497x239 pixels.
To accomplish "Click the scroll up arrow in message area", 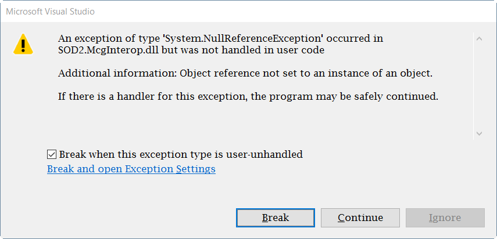I will (479, 39).
